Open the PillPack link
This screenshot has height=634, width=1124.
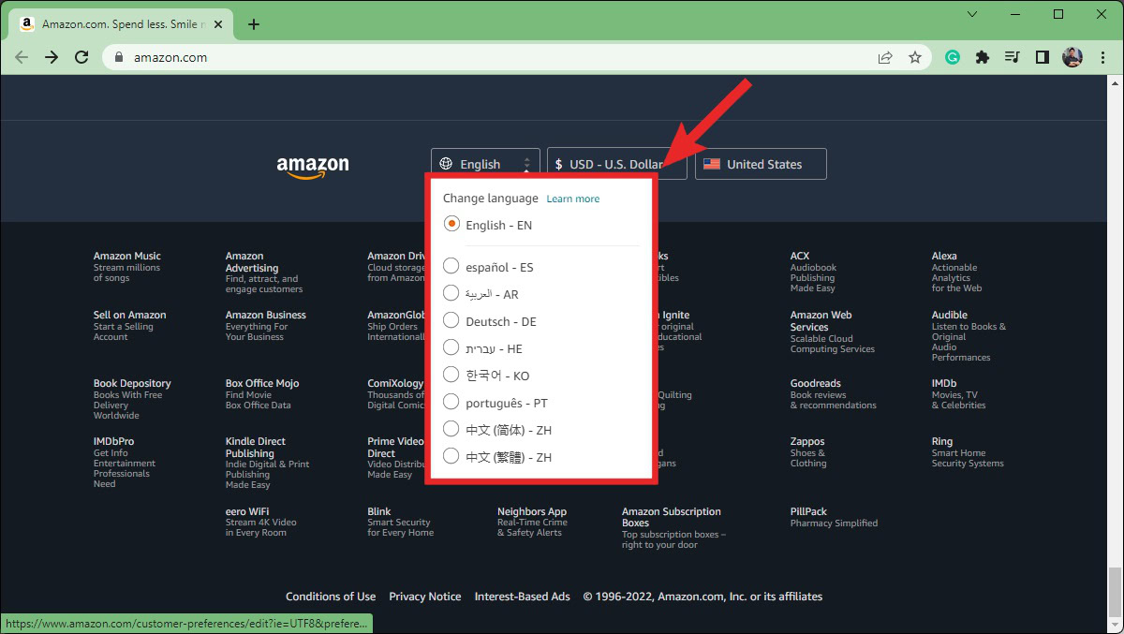[834, 517]
